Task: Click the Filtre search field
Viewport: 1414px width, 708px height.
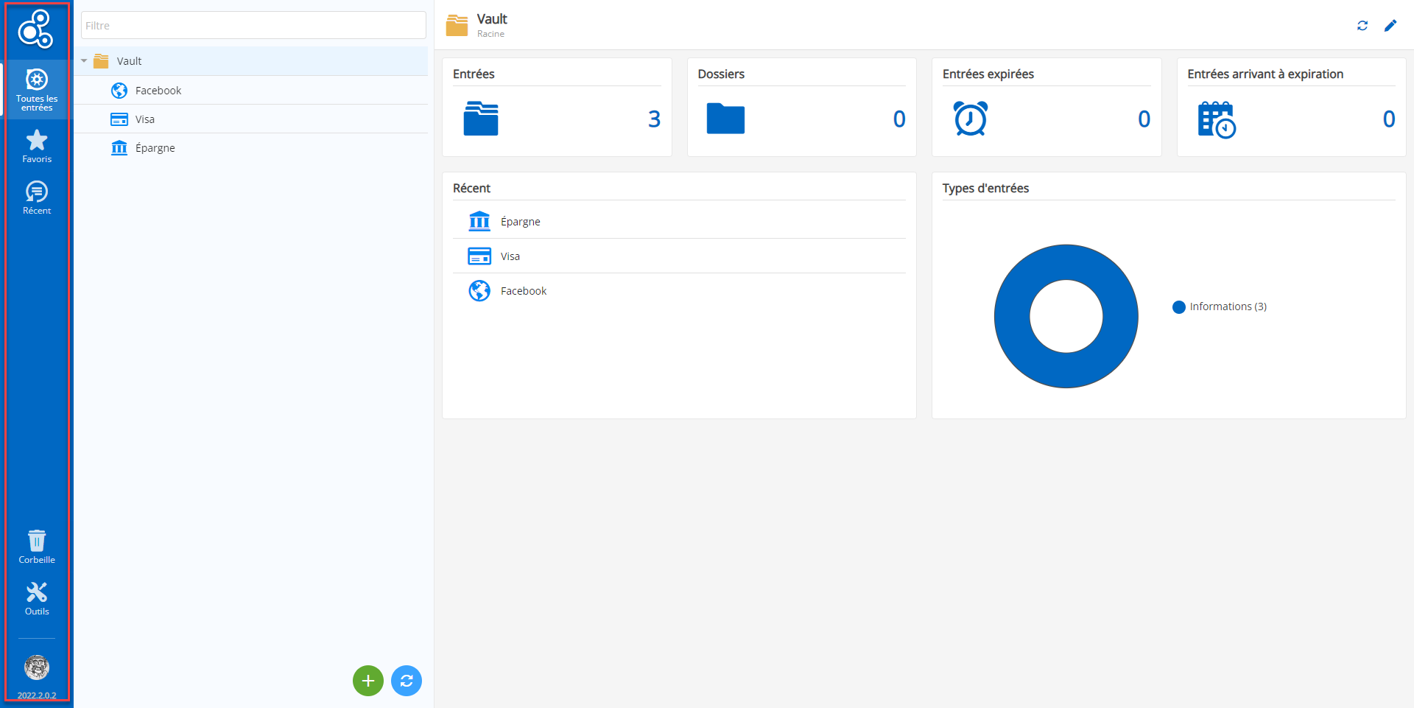Action: click(x=253, y=26)
